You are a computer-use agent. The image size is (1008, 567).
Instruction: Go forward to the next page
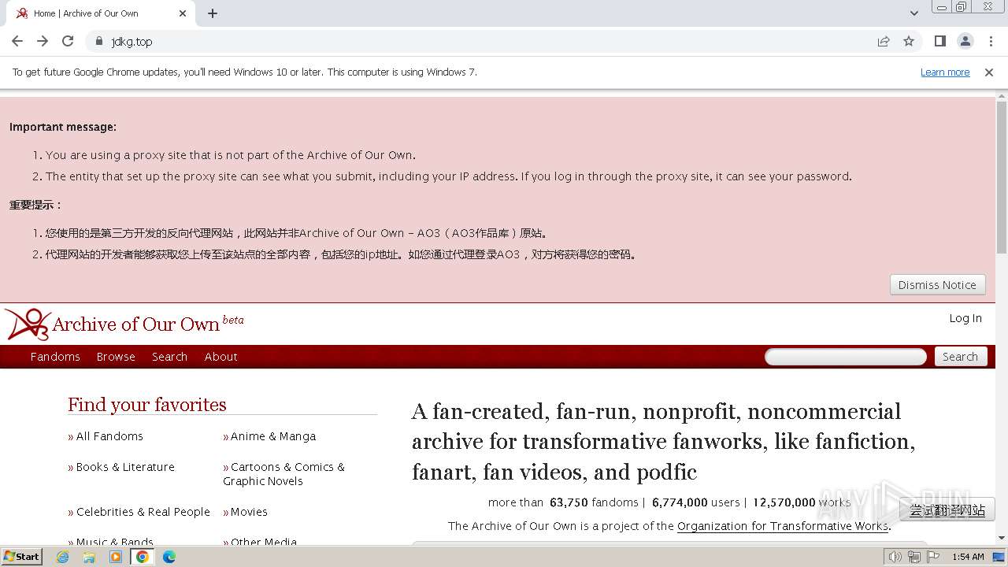tap(43, 41)
